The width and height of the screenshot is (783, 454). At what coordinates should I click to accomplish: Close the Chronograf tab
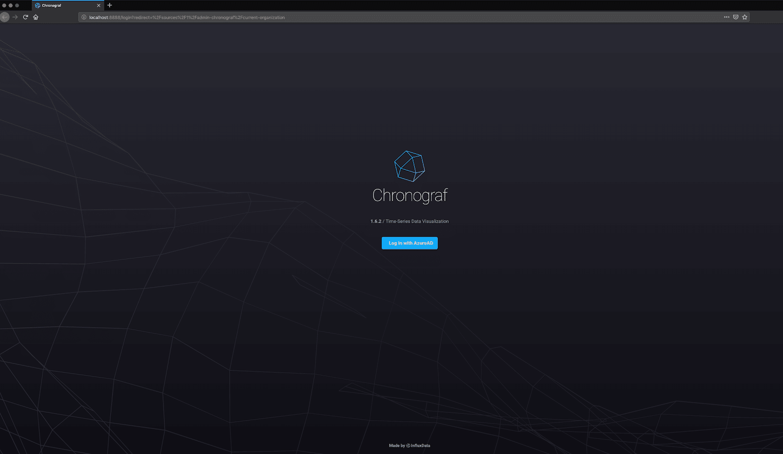pos(98,5)
